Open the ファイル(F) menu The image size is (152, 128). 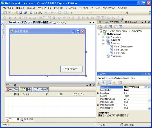tap(8, 8)
